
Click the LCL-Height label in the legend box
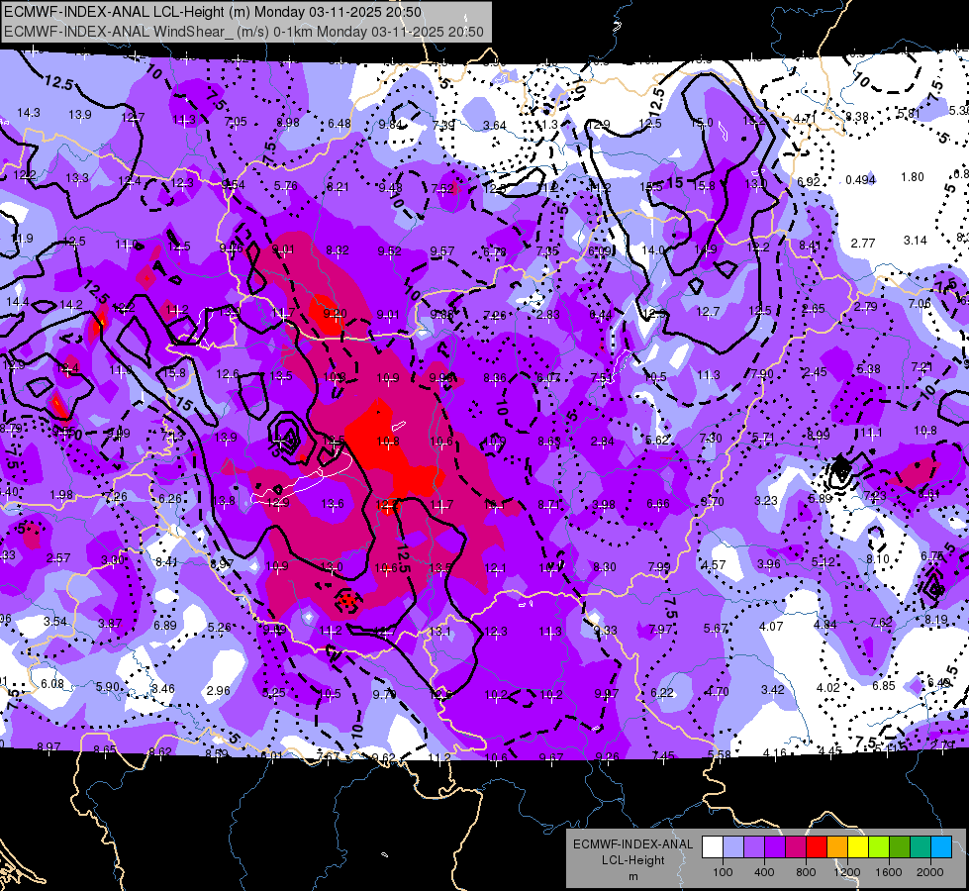[x=632, y=860]
